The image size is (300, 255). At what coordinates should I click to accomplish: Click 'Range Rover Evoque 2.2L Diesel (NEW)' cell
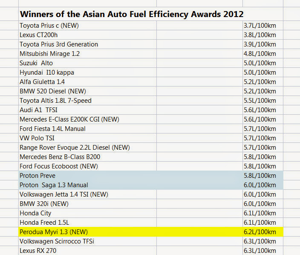(x=88, y=148)
